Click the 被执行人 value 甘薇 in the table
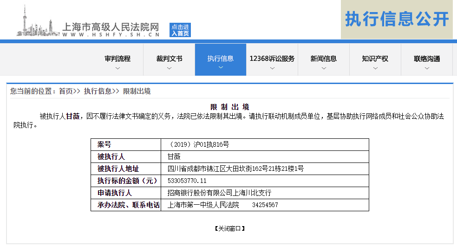The height and width of the screenshot is (247, 457). tap(174, 157)
